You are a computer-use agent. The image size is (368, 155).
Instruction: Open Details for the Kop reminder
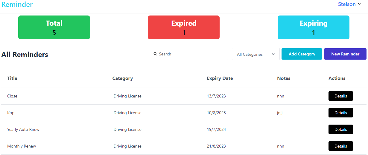pyautogui.click(x=340, y=113)
